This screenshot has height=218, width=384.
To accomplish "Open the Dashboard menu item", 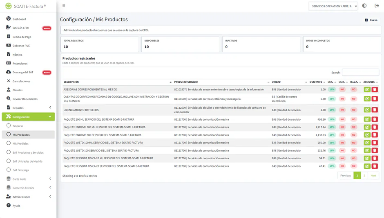I will pos(19,19).
